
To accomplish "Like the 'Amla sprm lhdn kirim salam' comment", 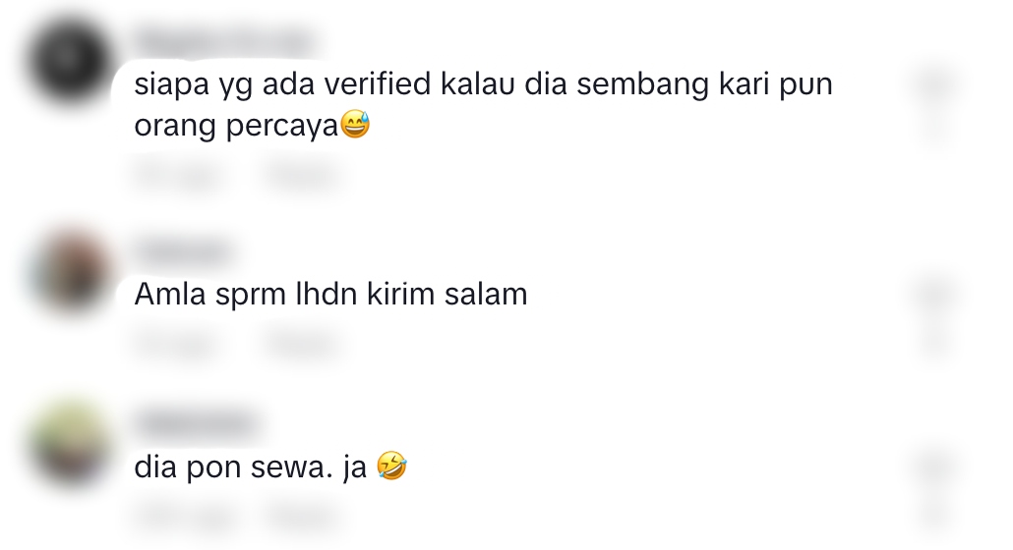I will click(935, 296).
